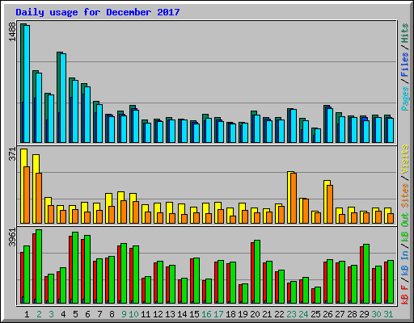Click the 'Files' legend label
This screenshot has height=323, width=414.
pos(405,65)
